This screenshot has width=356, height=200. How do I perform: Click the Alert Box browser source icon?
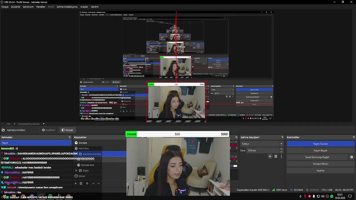(76, 148)
